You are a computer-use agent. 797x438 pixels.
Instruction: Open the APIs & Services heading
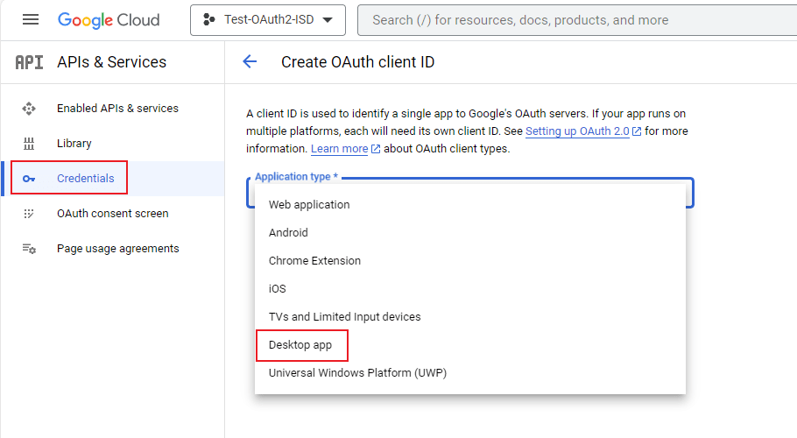[111, 62]
